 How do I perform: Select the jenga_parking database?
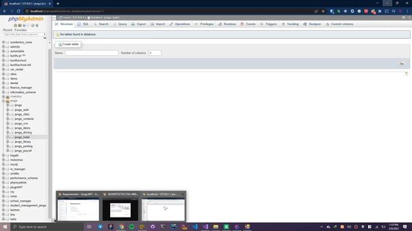click(x=24, y=146)
